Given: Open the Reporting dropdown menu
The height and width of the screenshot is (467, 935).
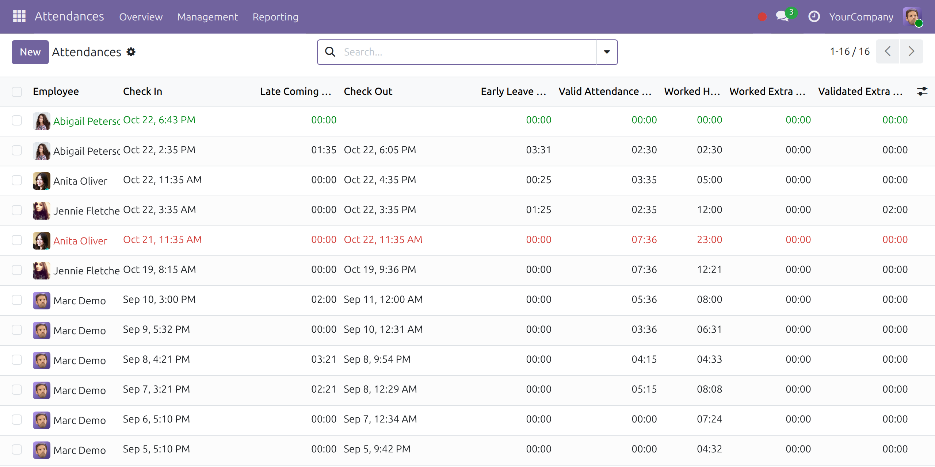Looking at the screenshot, I should coord(275,17).
